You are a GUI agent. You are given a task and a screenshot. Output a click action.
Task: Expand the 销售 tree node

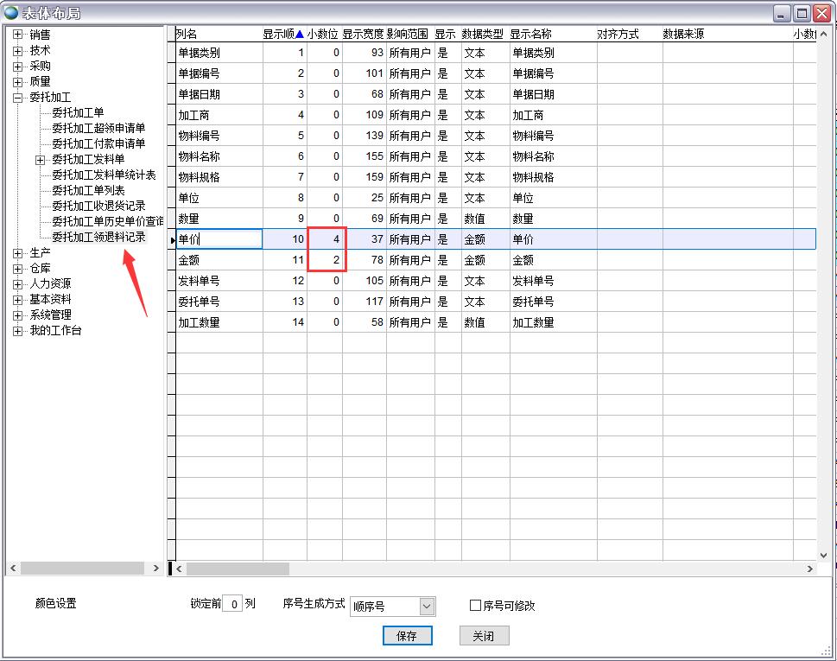17,35
